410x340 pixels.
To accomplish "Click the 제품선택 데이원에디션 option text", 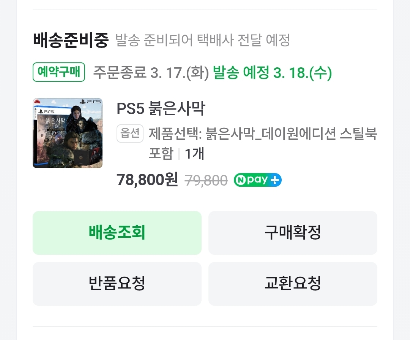I will pos(262,133).
